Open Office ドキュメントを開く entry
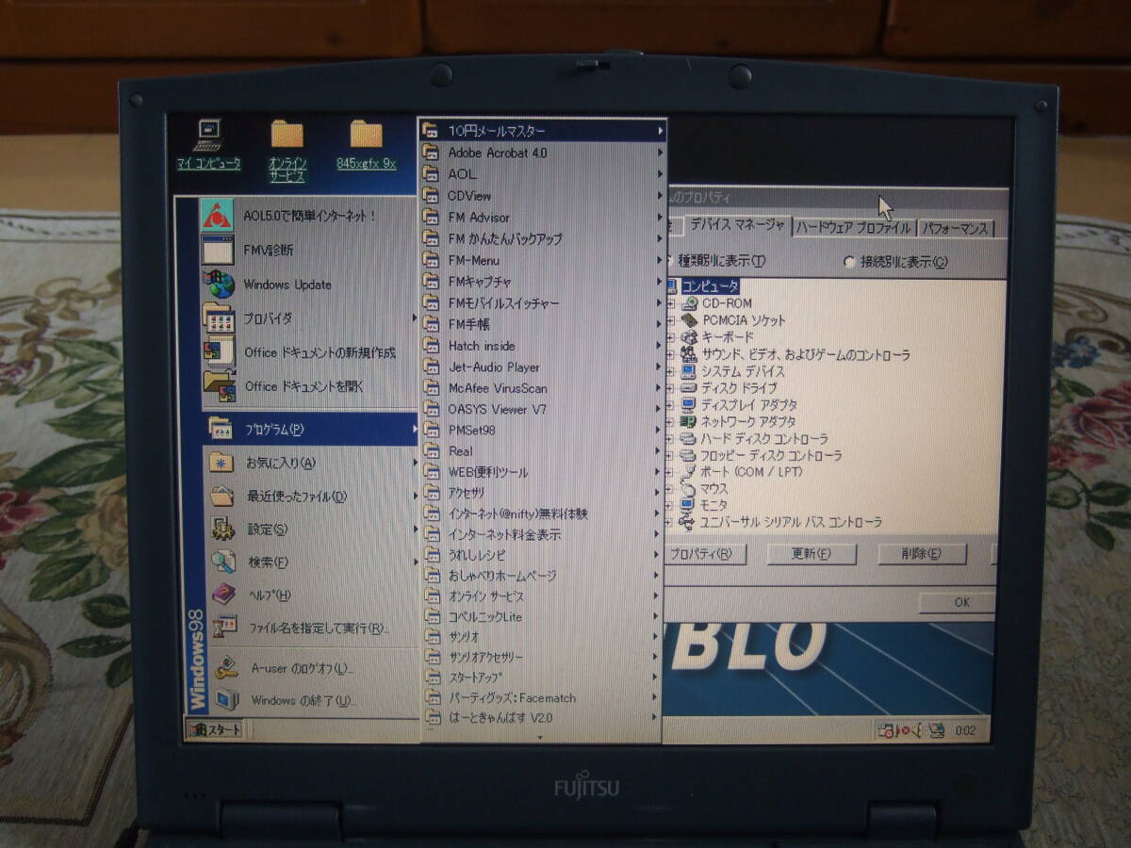 [308, 386]
